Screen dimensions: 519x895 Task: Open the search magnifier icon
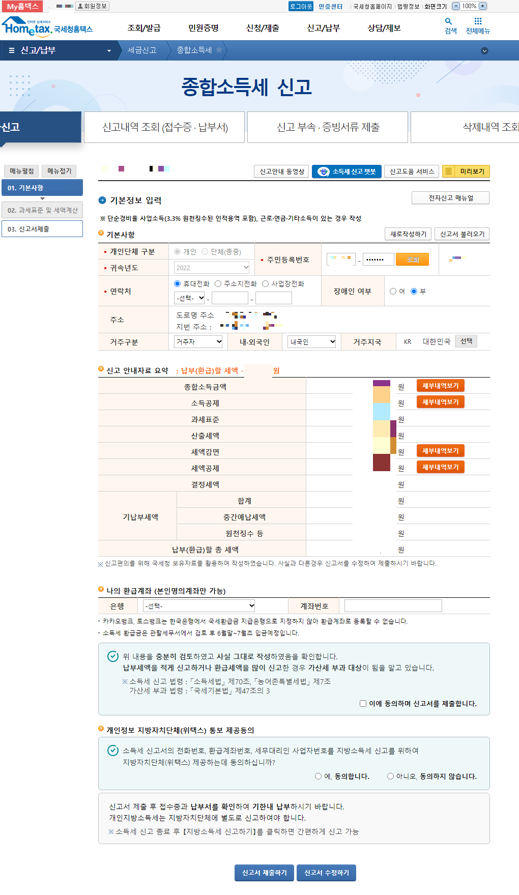pyautogui.click(x=448, y=21)
